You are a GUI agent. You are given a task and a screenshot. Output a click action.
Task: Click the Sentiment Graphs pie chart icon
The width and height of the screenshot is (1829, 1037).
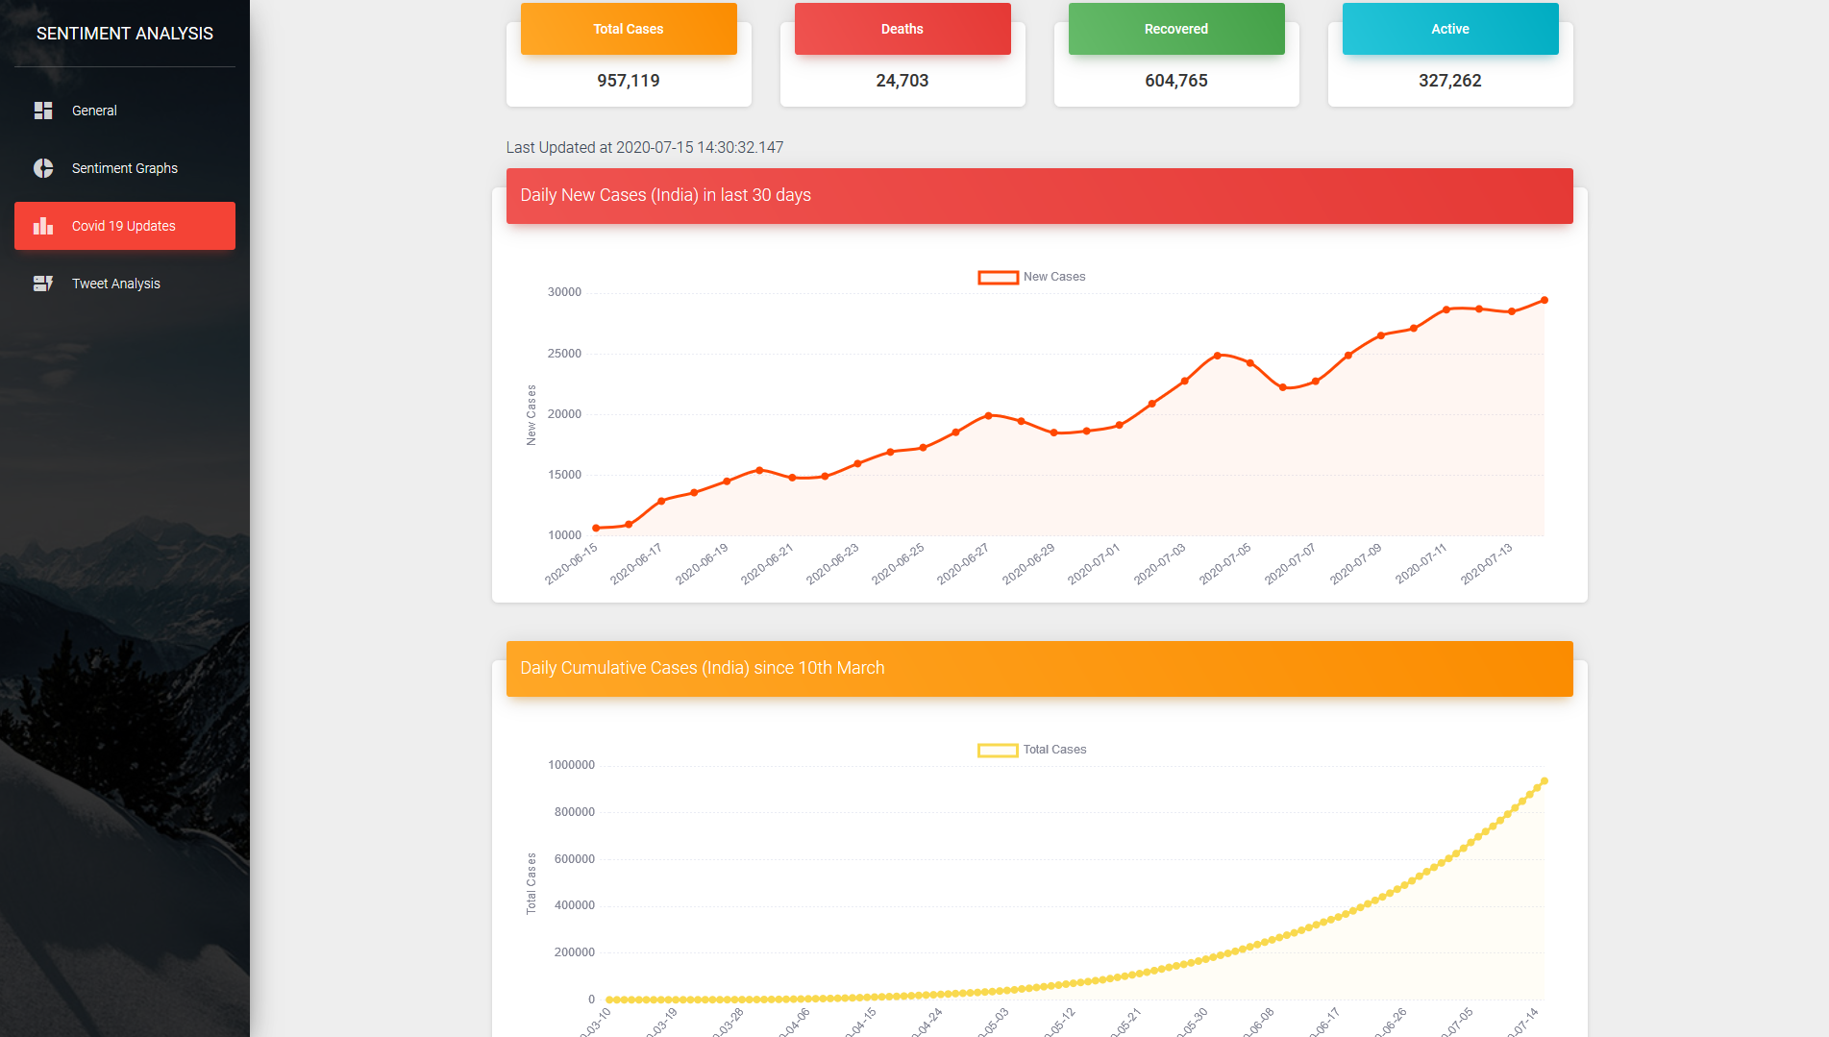click(x=43, y=168)
